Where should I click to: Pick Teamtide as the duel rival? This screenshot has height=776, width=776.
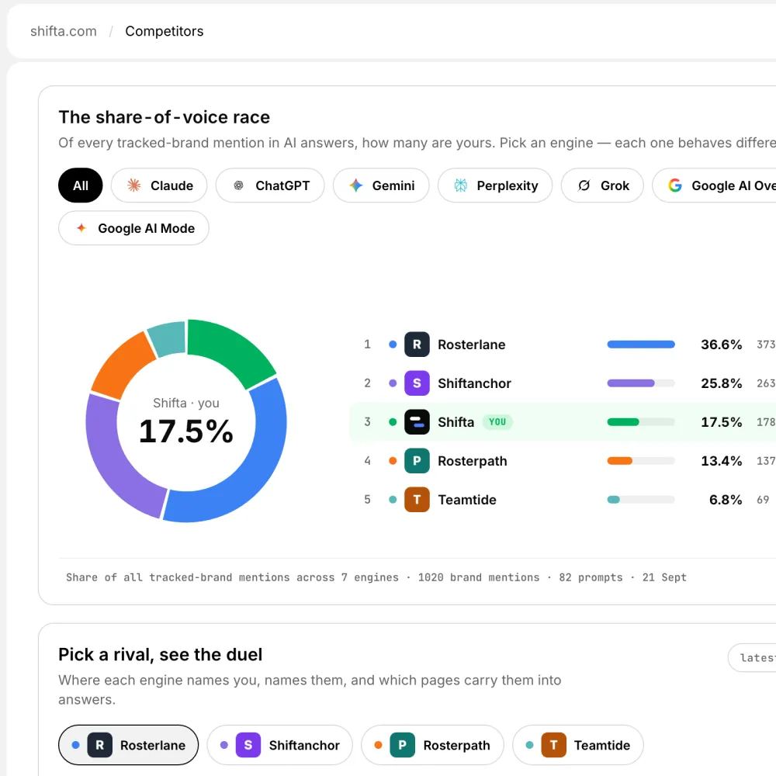pyautogui.click(x=577, y=745)
